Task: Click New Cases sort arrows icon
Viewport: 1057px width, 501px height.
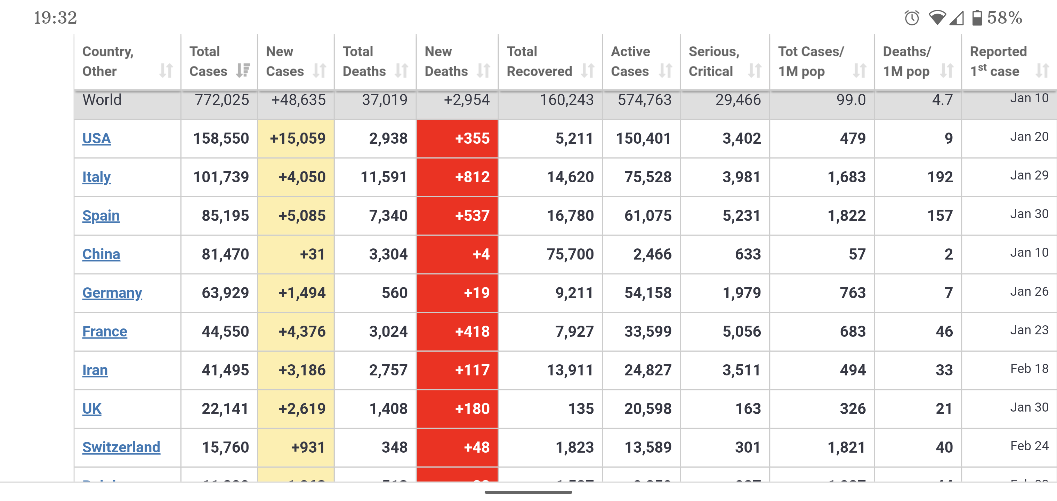Action: pyautogui.click(x=319, y=71)
